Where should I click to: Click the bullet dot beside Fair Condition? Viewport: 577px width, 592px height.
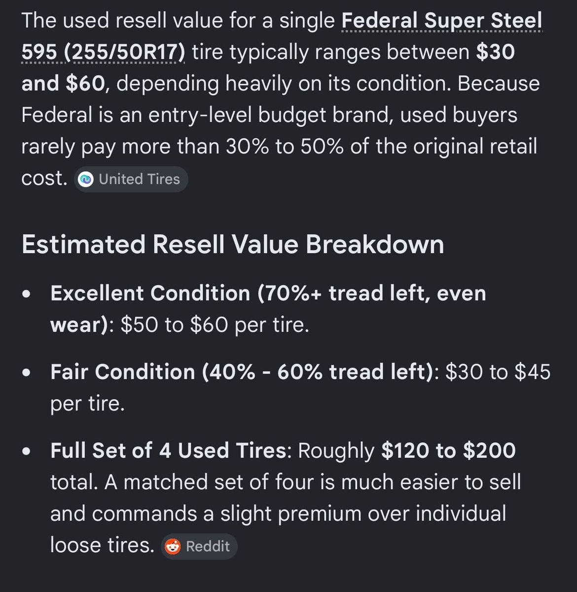28,373
